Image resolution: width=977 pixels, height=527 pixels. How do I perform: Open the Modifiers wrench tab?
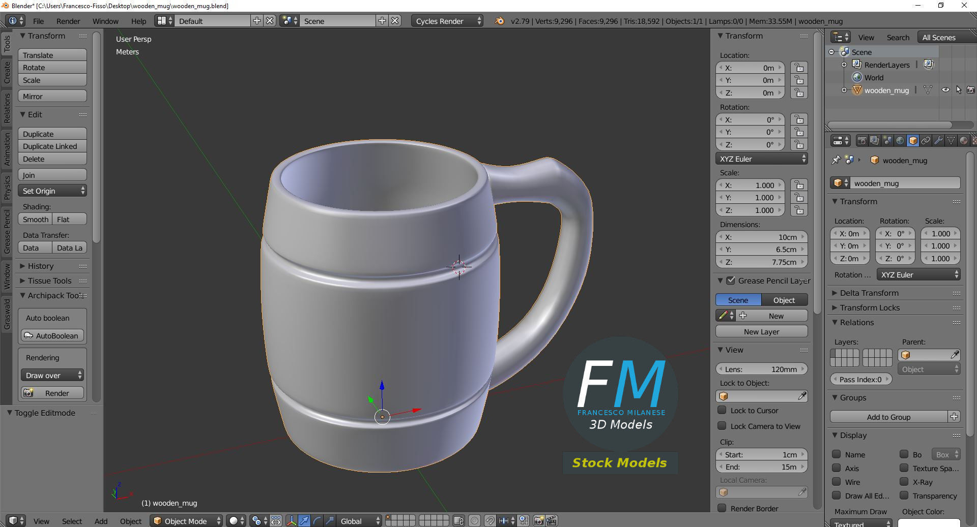[938, 141]
